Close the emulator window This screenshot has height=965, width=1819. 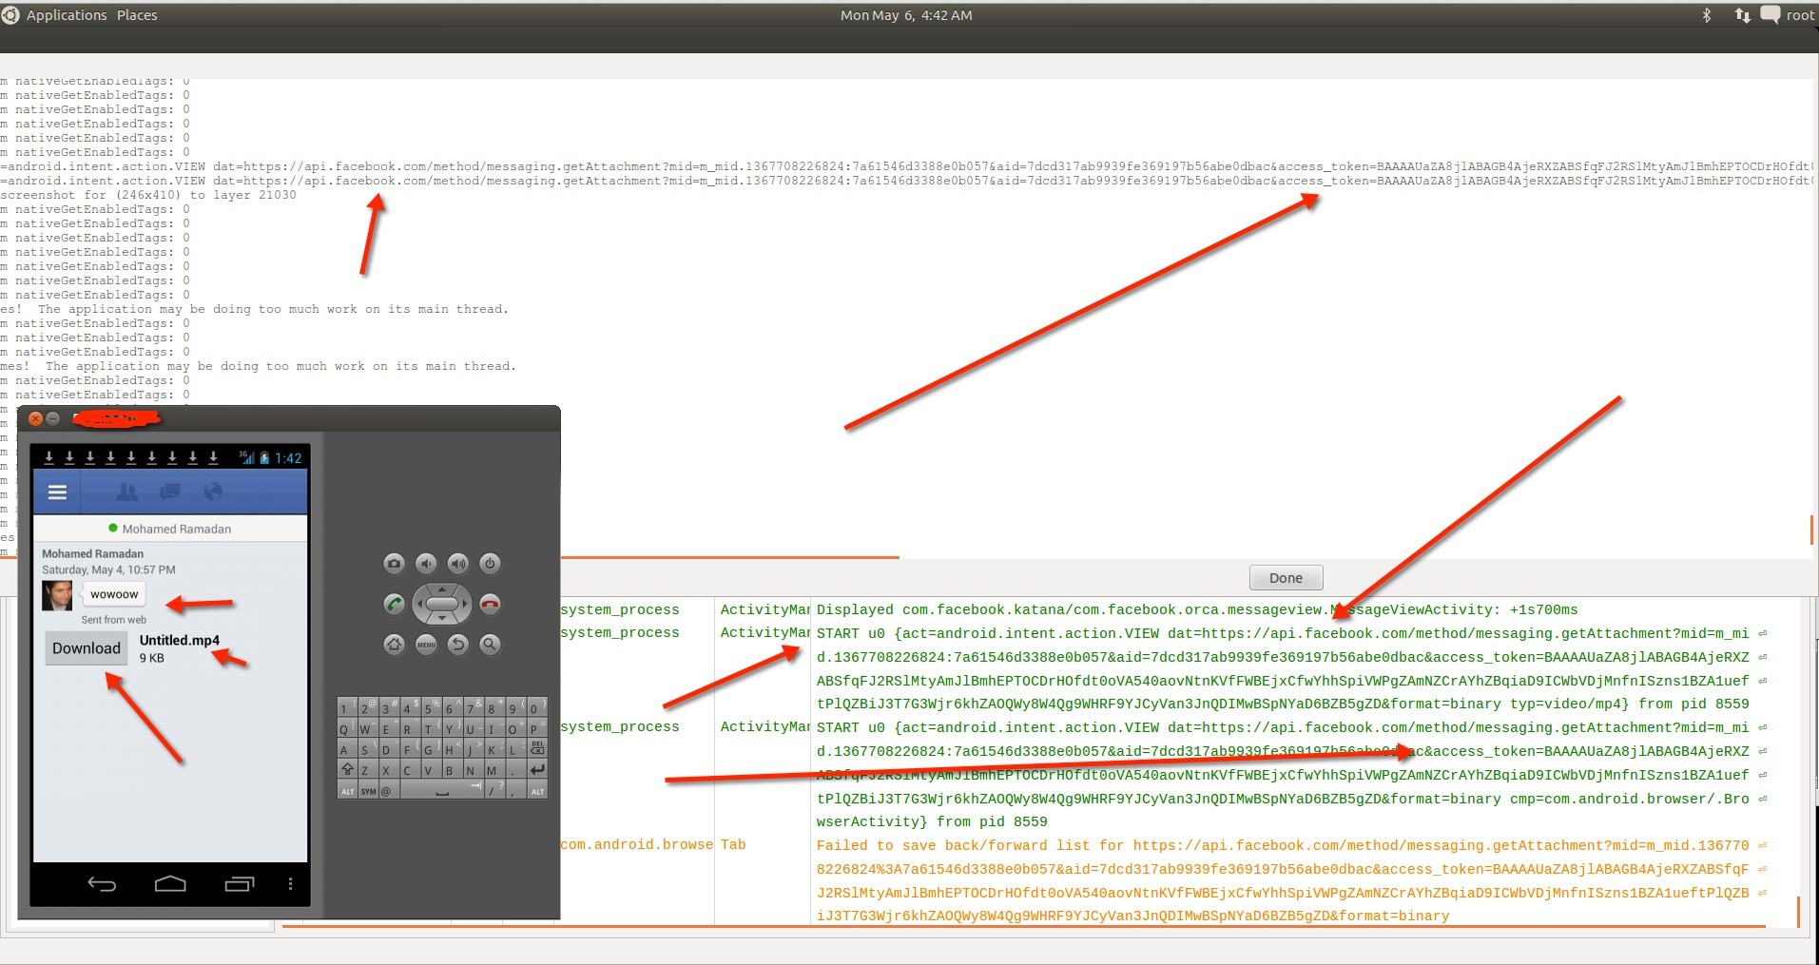coord(35,418)
